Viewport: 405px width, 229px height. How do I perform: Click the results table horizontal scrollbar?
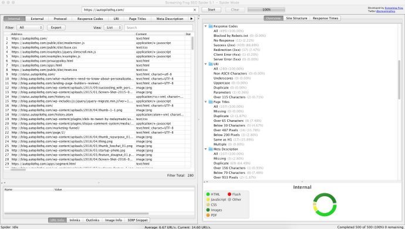pyautogui.click(x=18, y=170)
